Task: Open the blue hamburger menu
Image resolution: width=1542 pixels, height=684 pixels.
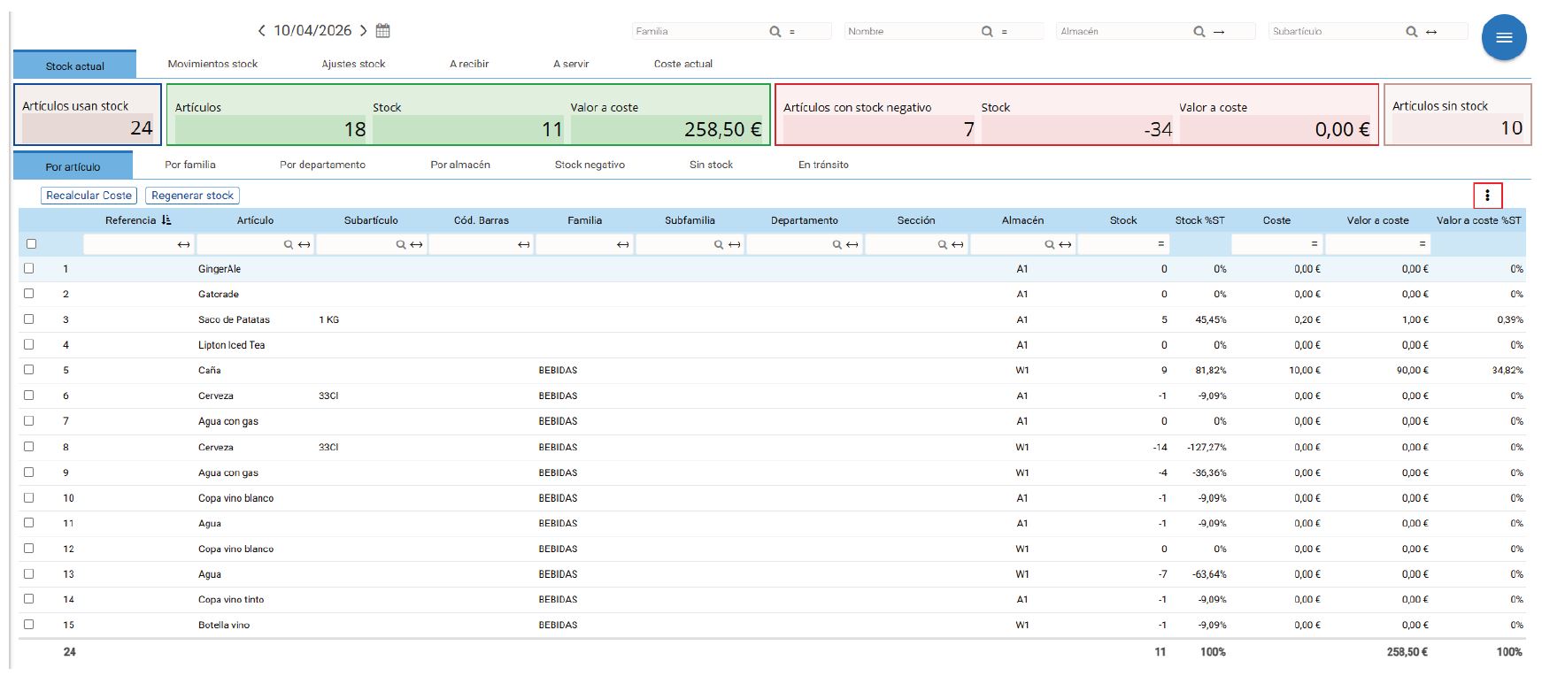Action: pyautogui.click(x=1504, y=37)
